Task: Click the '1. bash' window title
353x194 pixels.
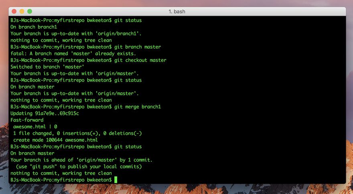Action: [x=177, y=12]
